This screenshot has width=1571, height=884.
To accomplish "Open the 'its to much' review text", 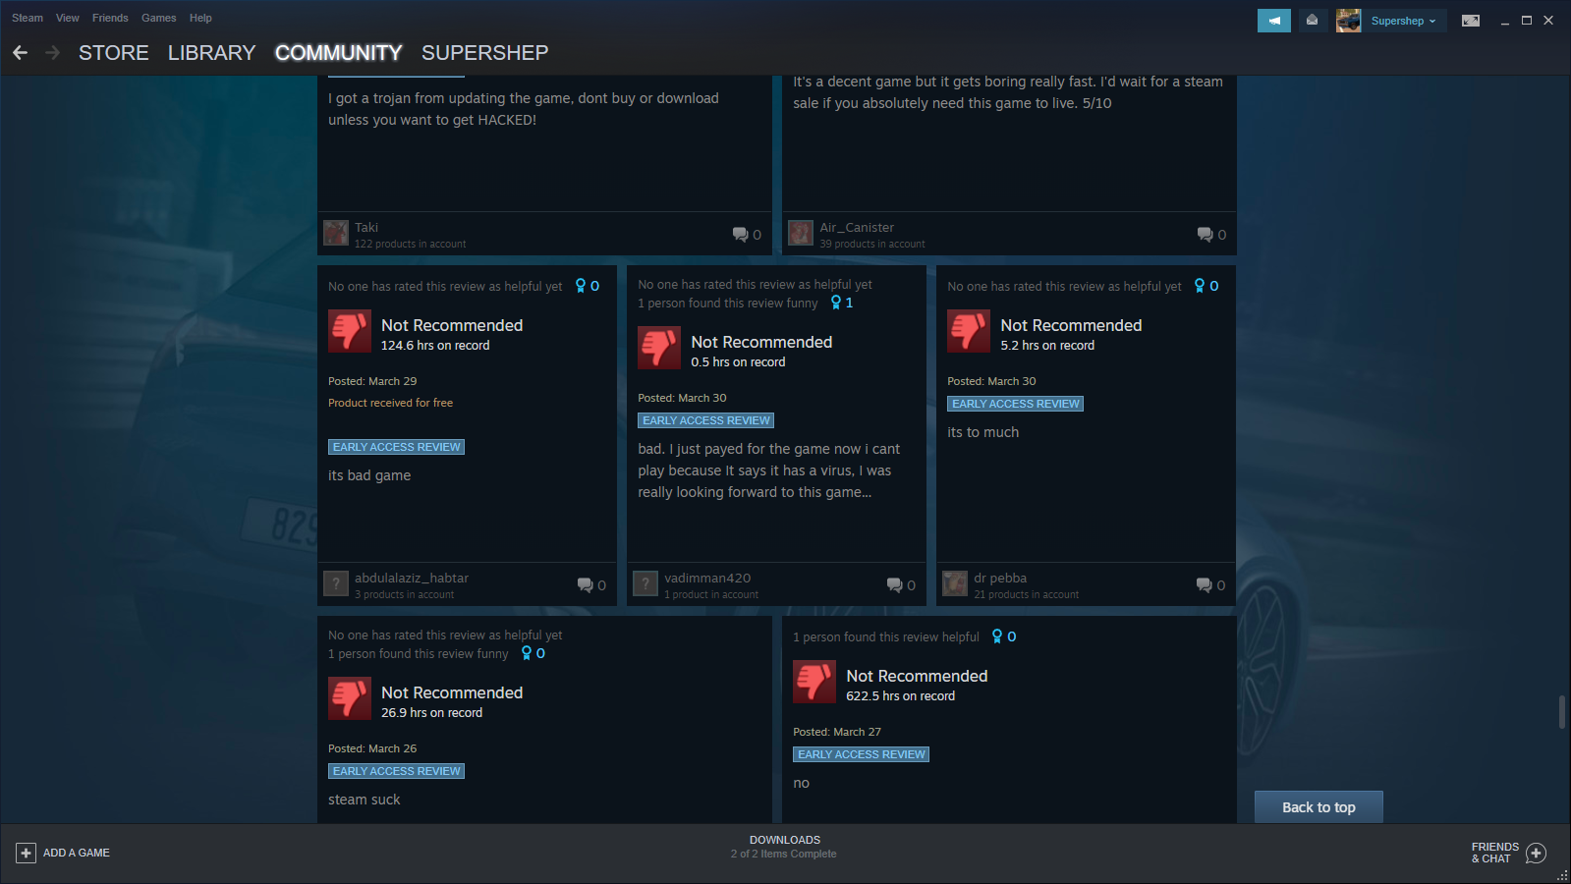I will [982, 432].
